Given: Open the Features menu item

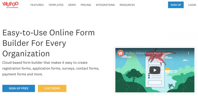Looking at the screenshot, I should pos(37,5).
